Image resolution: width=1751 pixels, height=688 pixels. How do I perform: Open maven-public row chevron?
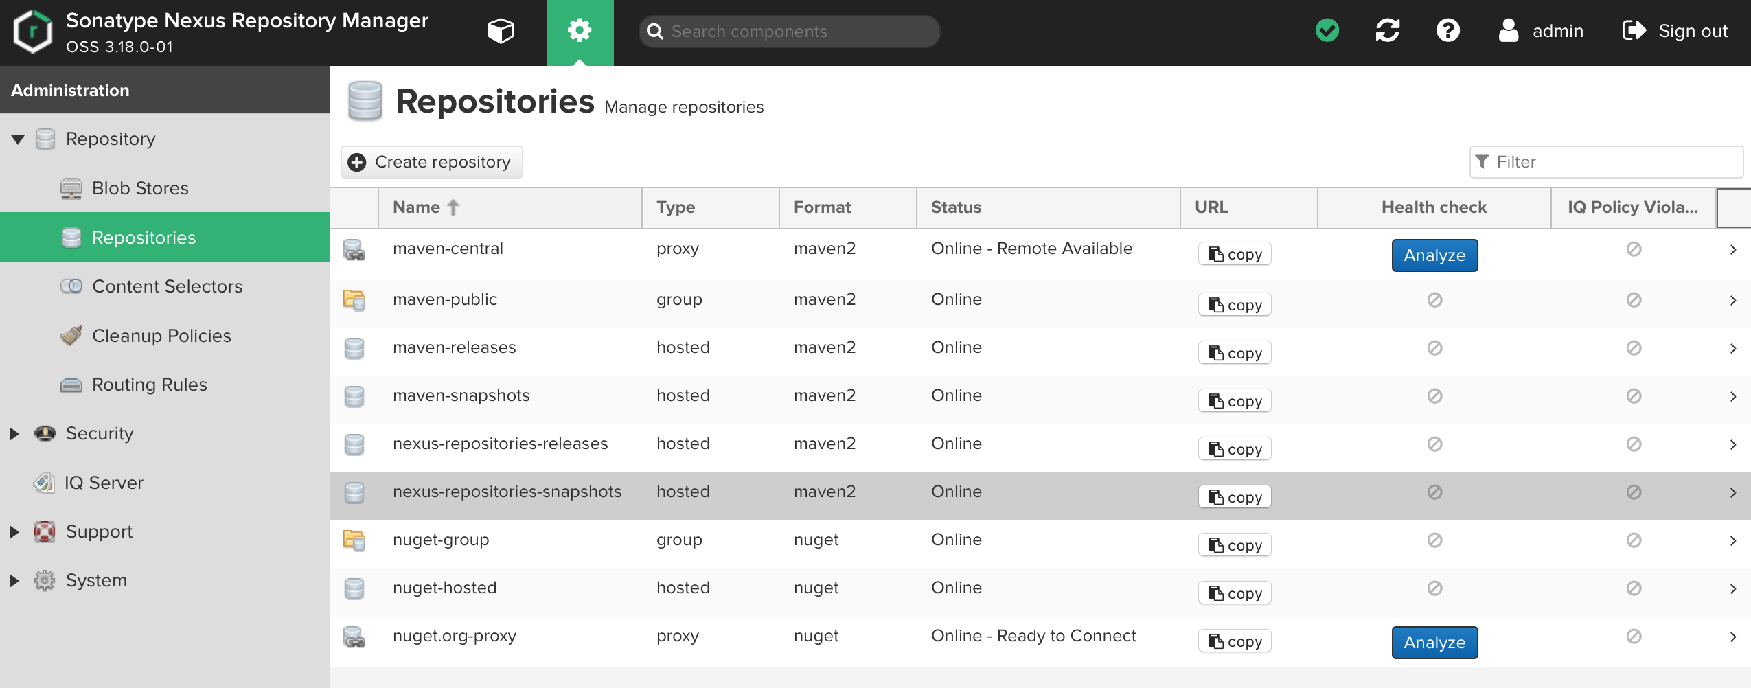click(1733, 301)
